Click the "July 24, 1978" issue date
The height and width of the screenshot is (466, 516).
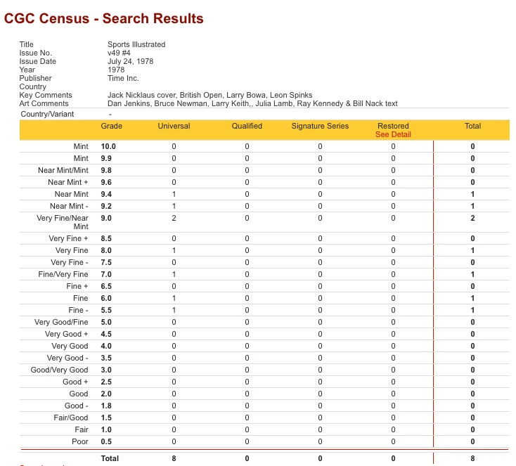tap(131, 61)
